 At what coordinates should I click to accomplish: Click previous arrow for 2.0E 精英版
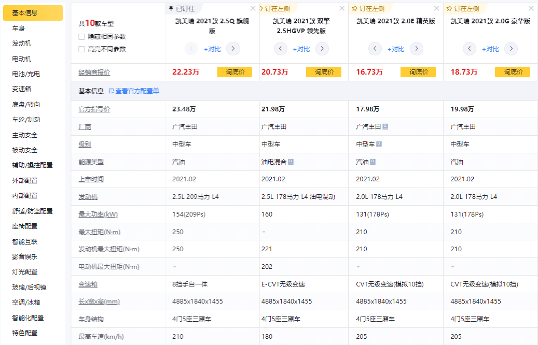(375, 49)
